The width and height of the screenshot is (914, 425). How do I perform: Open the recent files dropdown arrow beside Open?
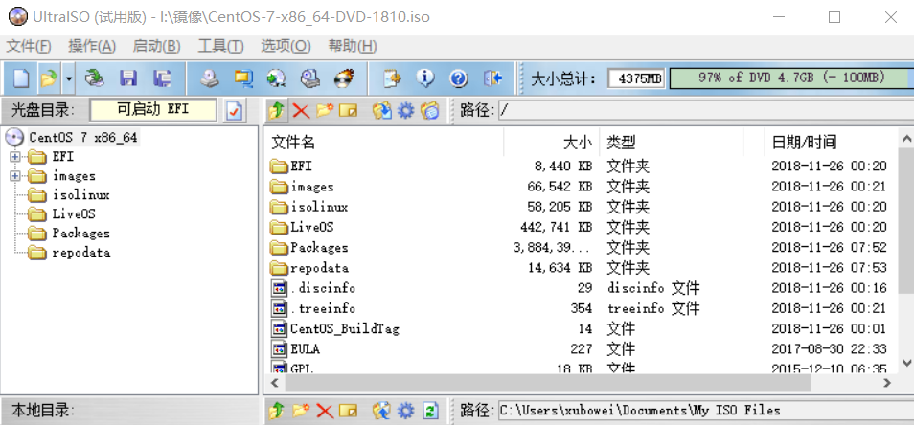coord(69,78)
